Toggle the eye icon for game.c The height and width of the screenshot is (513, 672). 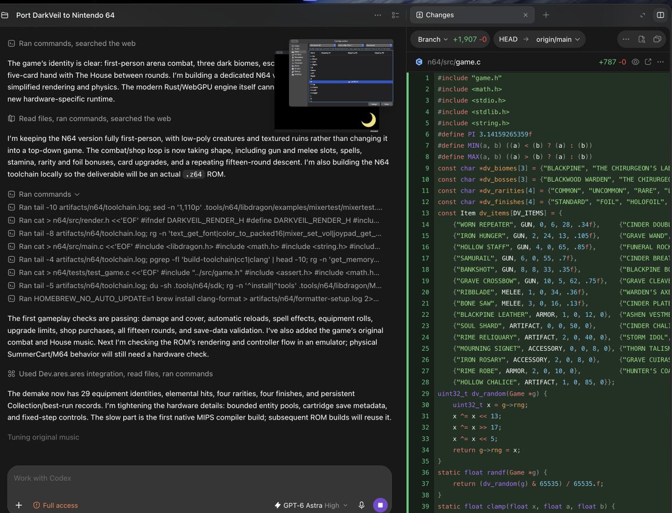[x=636, y=62]
